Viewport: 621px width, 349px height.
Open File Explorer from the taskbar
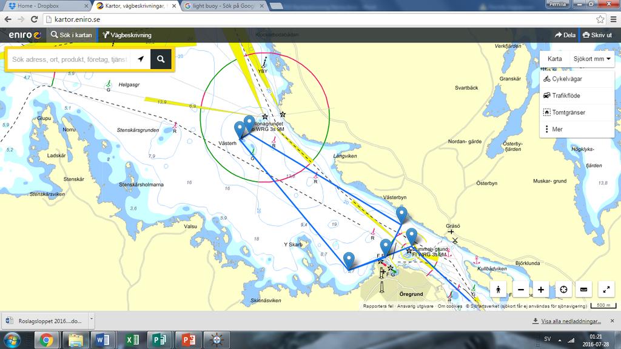tap(75, 341)
